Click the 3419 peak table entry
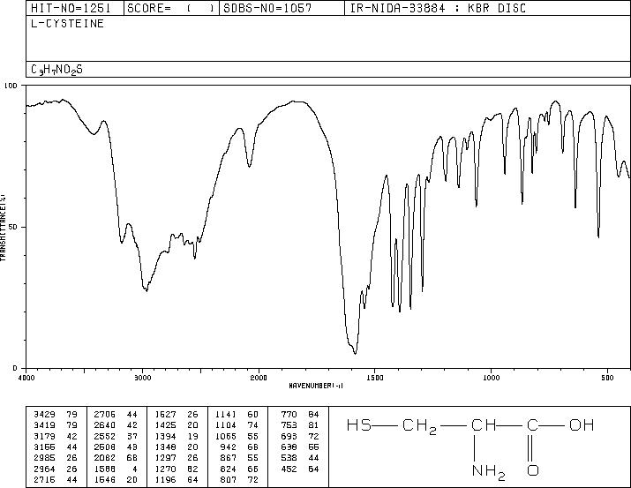The height and width of the screenshot is (488, 631). click(x=44, y=425)
